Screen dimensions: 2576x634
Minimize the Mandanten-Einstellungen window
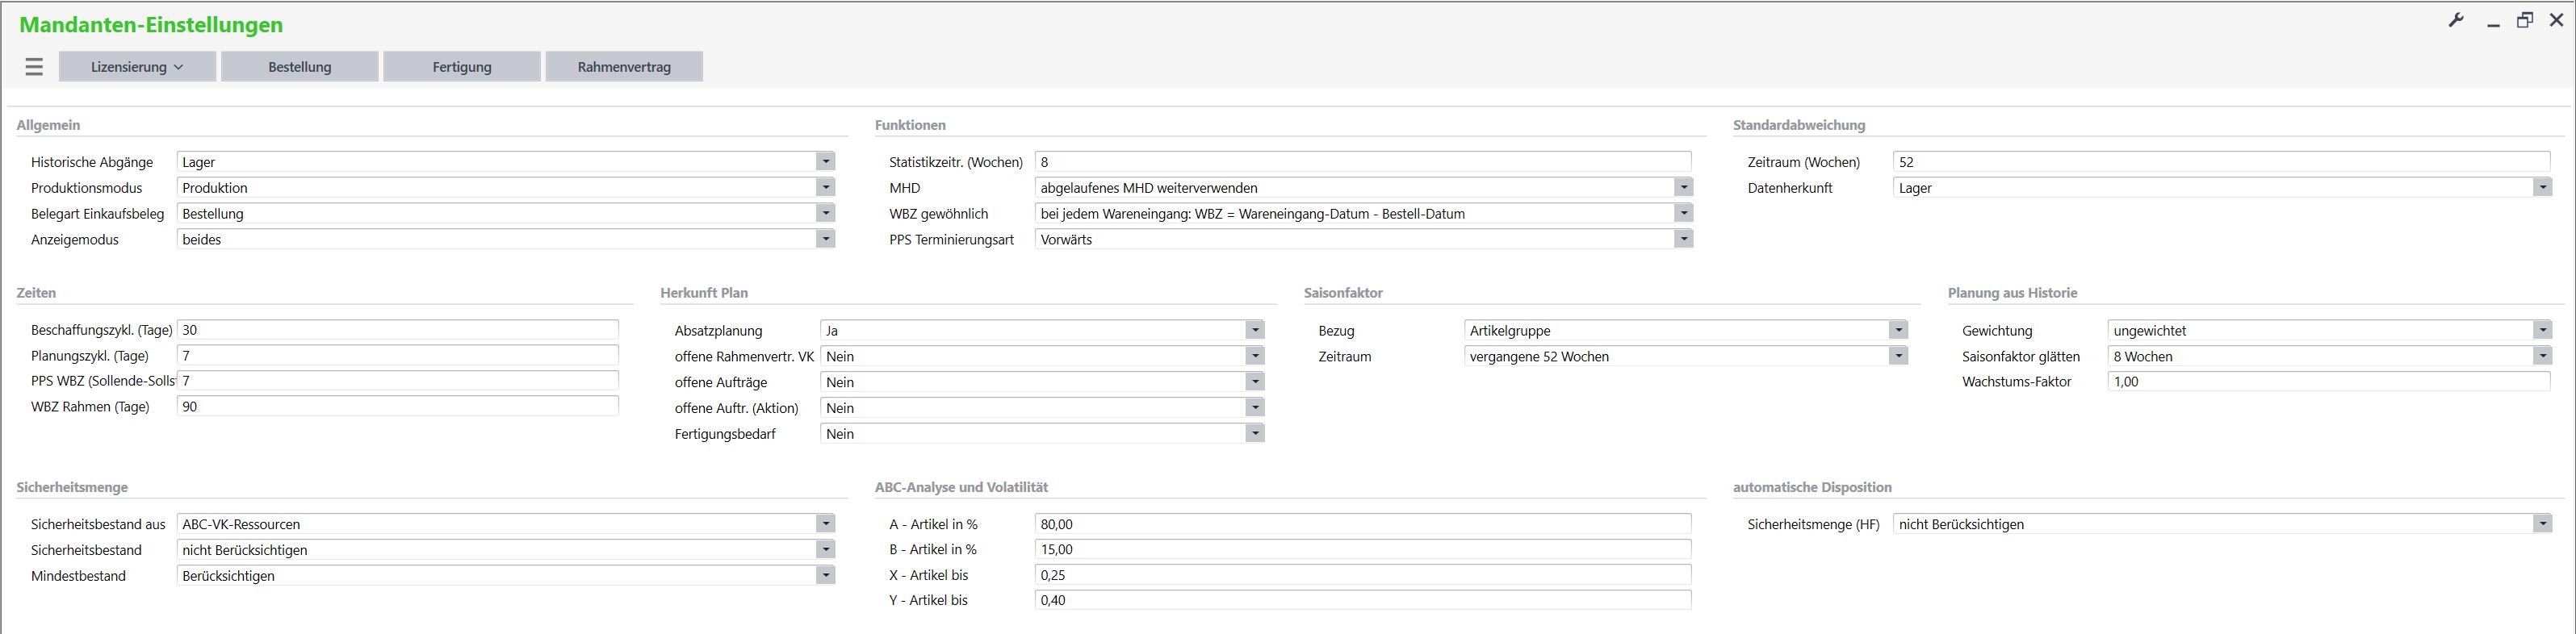(x=2493, y=23)
